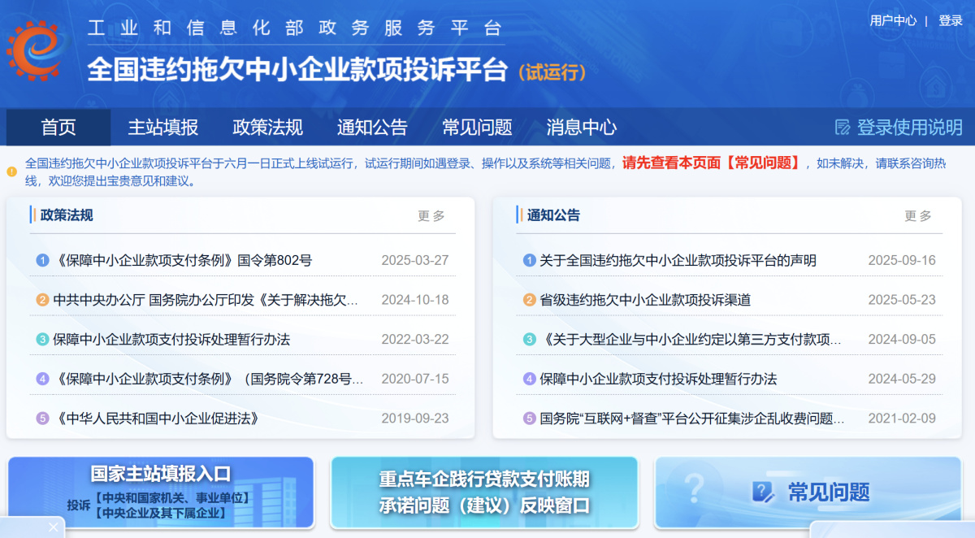975x538 pixels.
Task: Open 重点车企践行货款支付账期 feedback banner
Action: 484,492
